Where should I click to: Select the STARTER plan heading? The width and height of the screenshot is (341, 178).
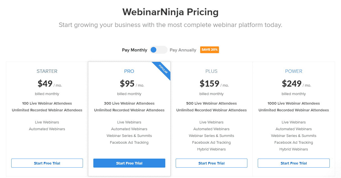(47, 71)
